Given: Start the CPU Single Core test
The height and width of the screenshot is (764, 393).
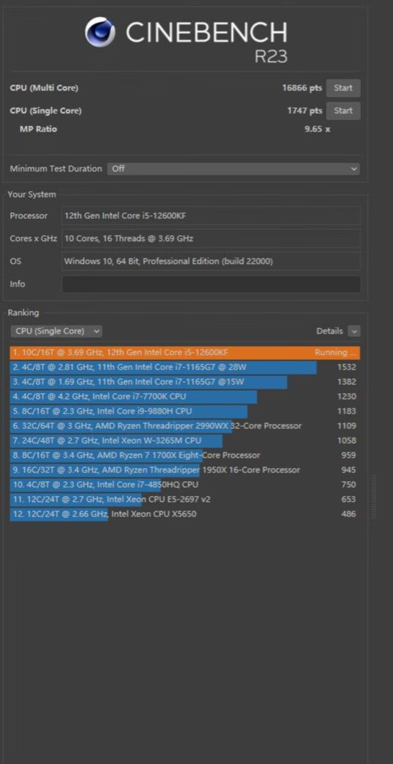Looking at the screenshot, I should (343, 111).
